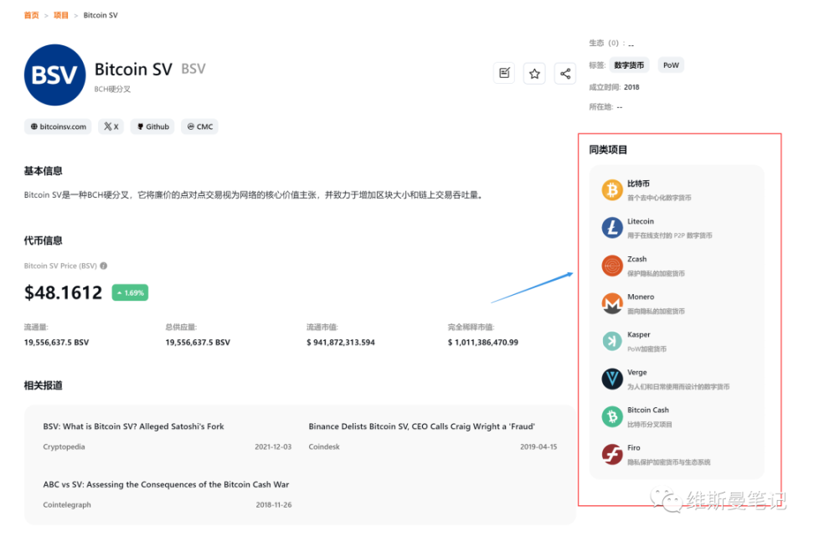Open the Monero logo icon

tap(612, 304)
